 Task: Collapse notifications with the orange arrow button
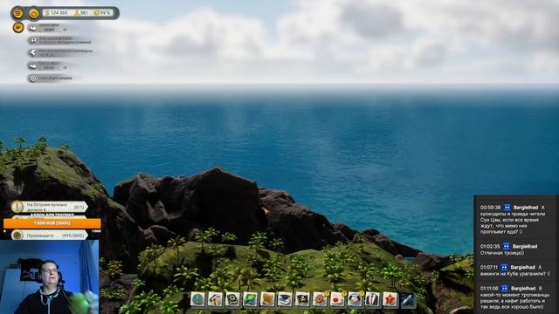coord(18,27)
